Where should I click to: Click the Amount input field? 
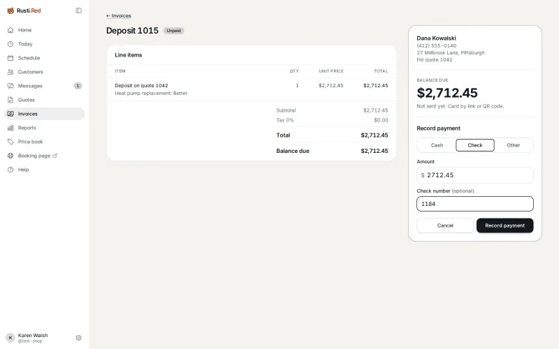[x=475, y=175]
